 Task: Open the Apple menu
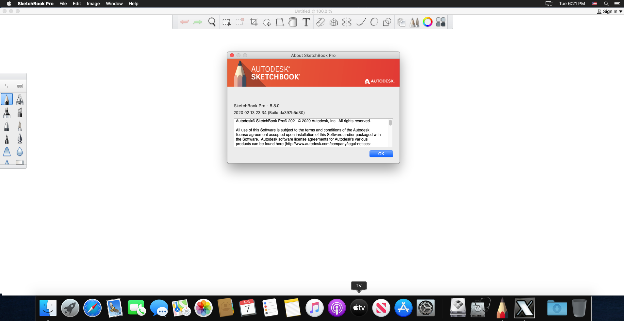(x=9, y=4)
